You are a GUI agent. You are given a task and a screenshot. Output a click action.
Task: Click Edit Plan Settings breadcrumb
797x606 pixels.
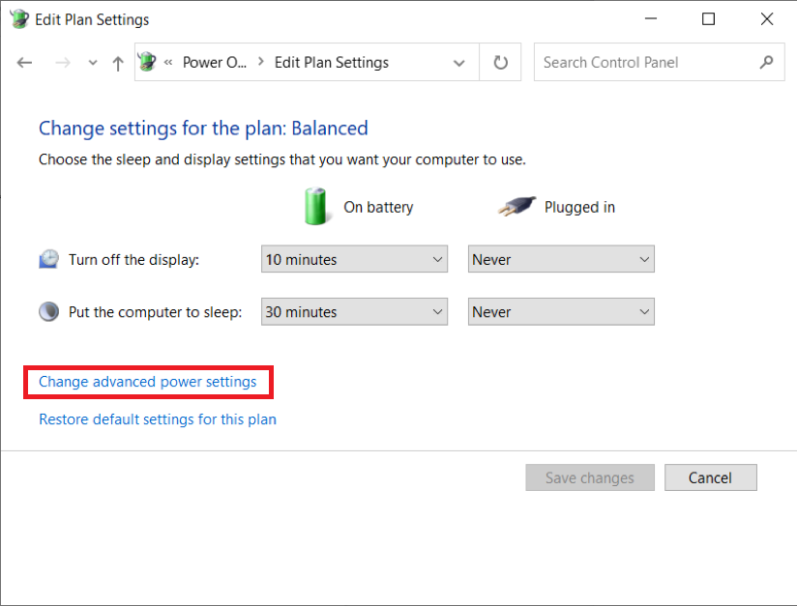pos(332,62)
